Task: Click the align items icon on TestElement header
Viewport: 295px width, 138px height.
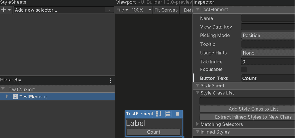Action: pos(168,114)
